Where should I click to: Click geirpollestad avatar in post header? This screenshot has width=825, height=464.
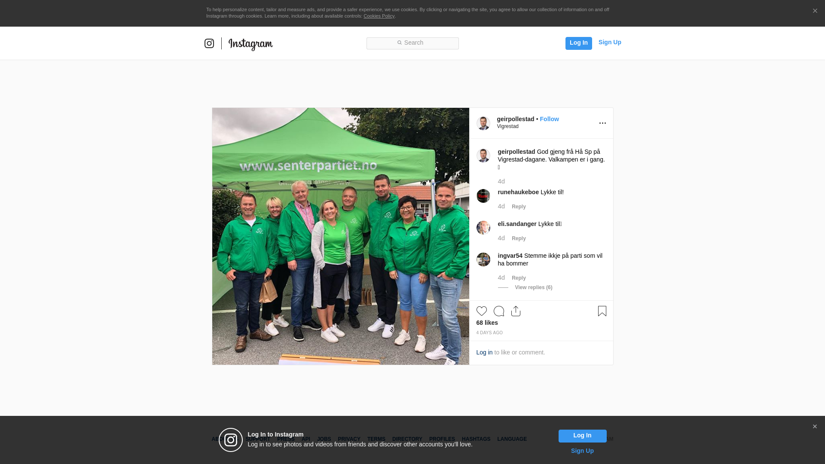point(483,123)
